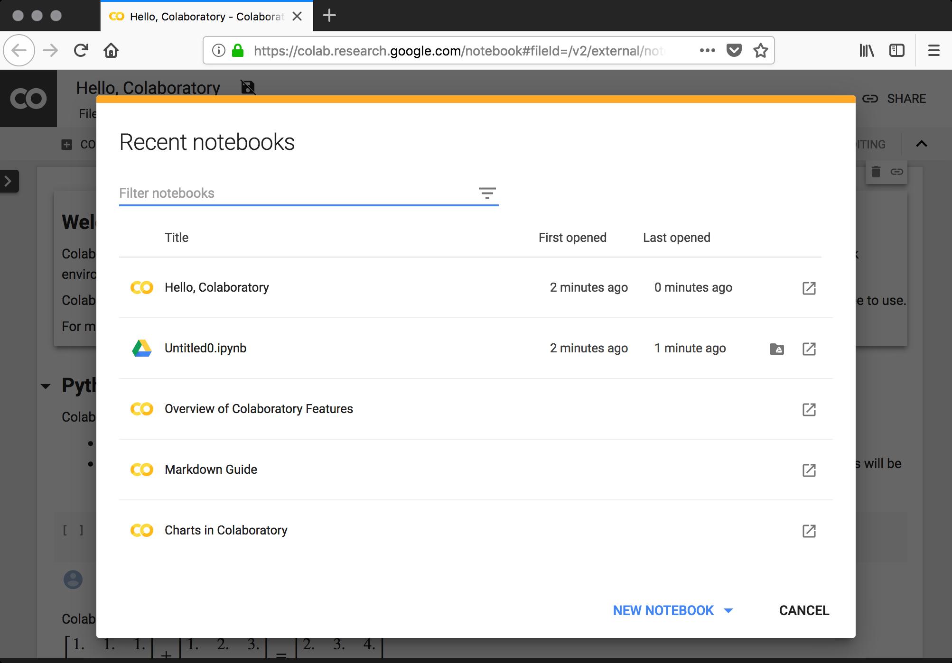This screenshot has width=952, height=663.
Task: Open Markdown Guide in new tab
Action: [x=809, y=470]
